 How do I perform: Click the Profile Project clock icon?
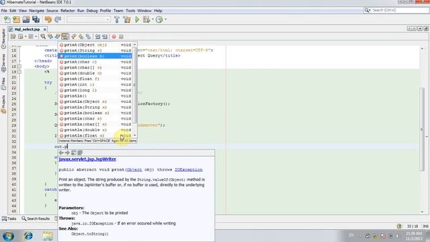(159, 19)
